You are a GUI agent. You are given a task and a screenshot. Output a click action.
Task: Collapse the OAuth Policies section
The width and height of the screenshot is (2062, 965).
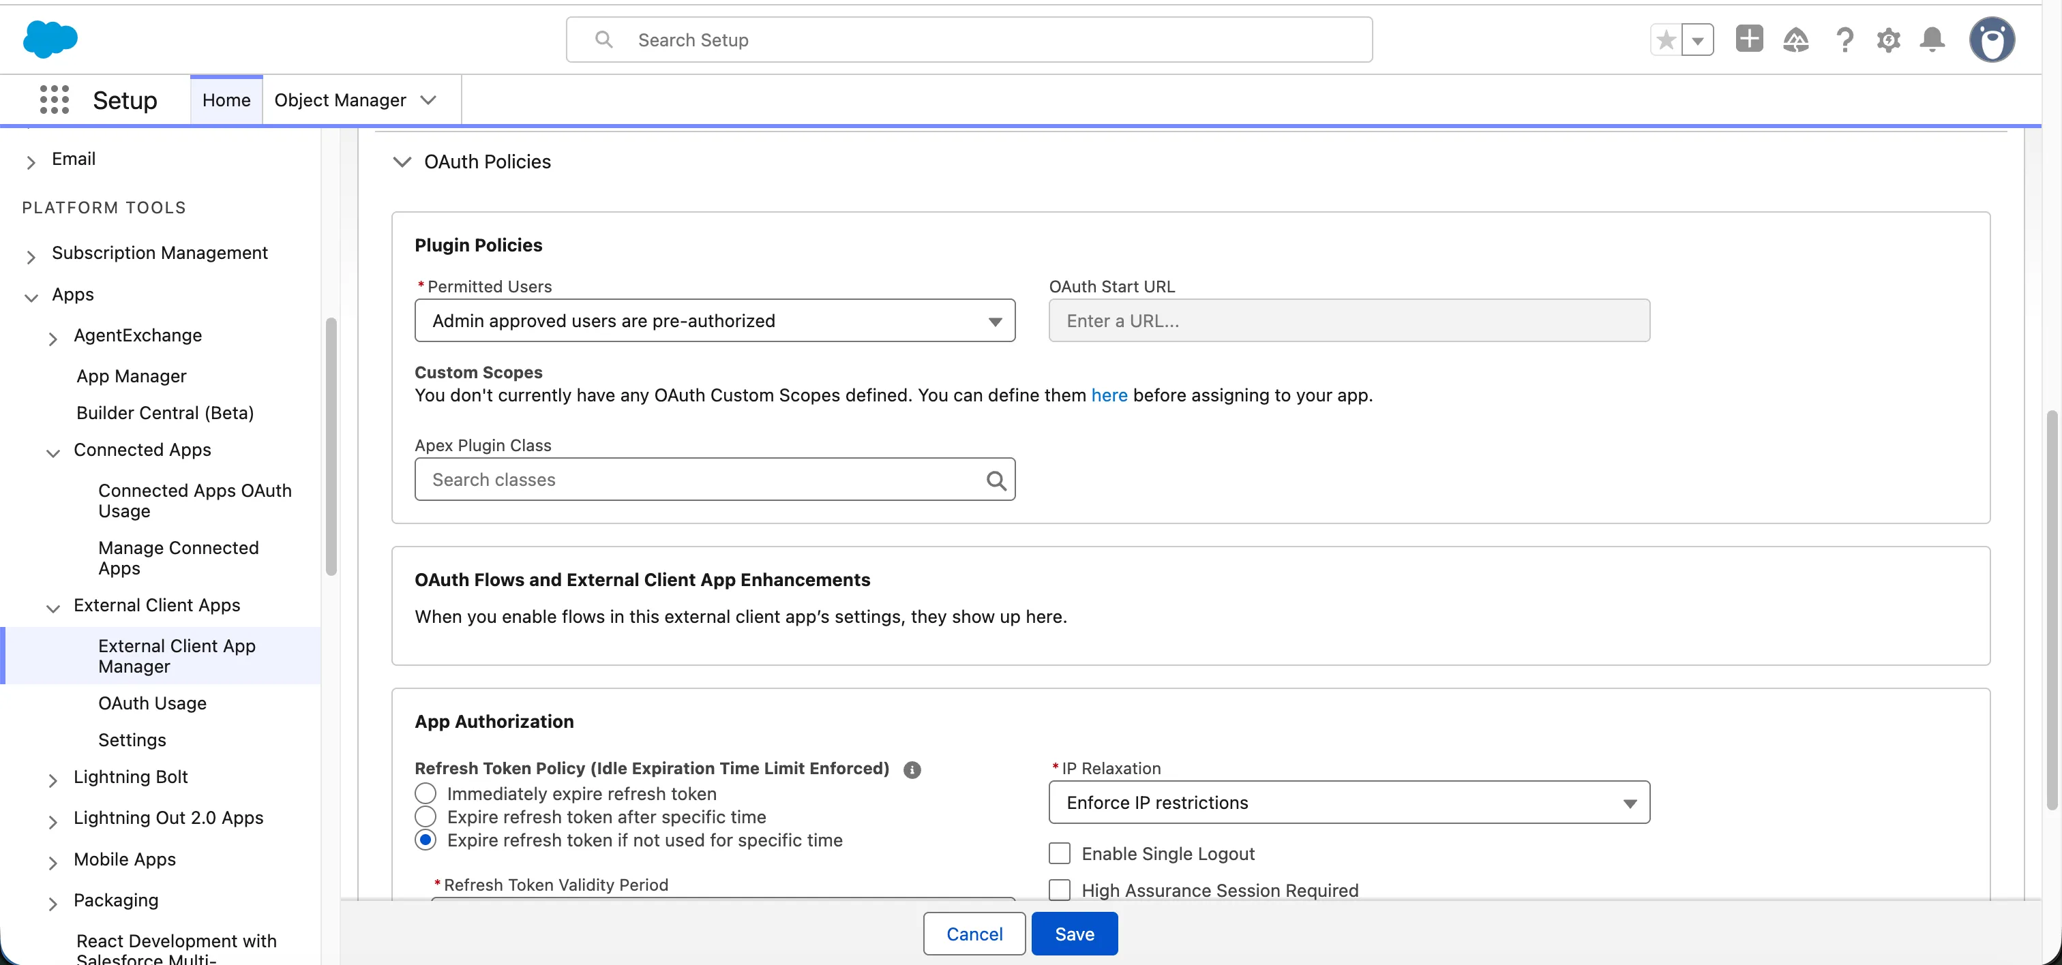(402, 162)
